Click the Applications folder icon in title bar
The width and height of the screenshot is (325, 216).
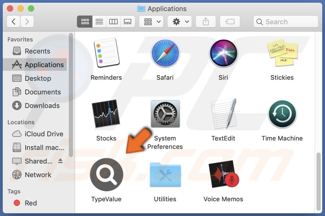141,9
